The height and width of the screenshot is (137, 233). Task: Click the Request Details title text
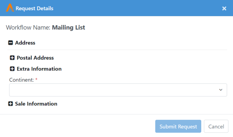click(x=35, y=8)
